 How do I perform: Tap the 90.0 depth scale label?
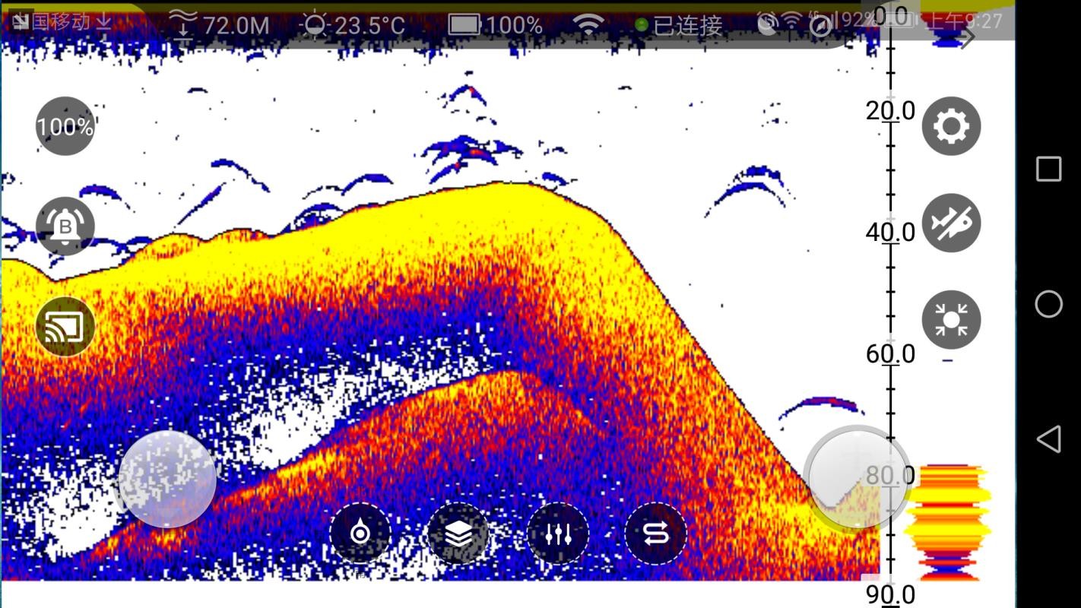tap(890, 594)
